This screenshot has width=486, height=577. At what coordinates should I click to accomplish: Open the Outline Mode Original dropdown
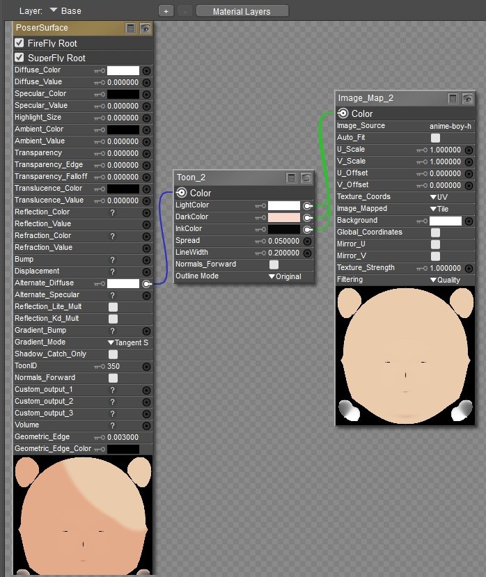[285, 276]
